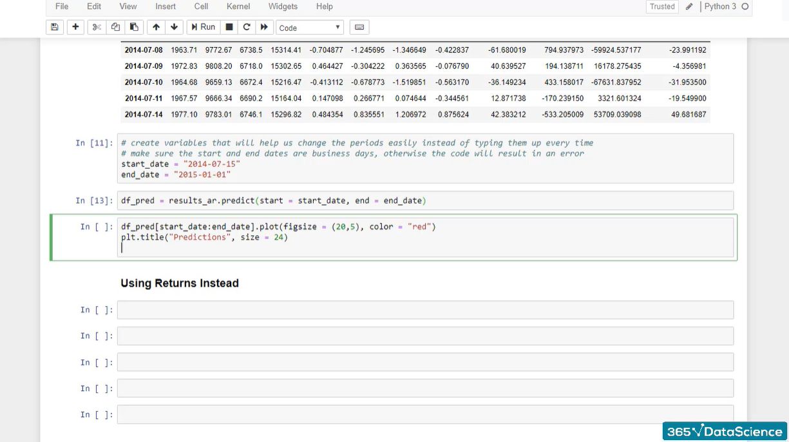Interrupt the kernel with the stop icon
Screen dimensions: 789x442
coord(229,26)
